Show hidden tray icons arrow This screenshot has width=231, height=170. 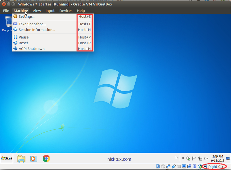pyautogui.click(x=183, y=158)
